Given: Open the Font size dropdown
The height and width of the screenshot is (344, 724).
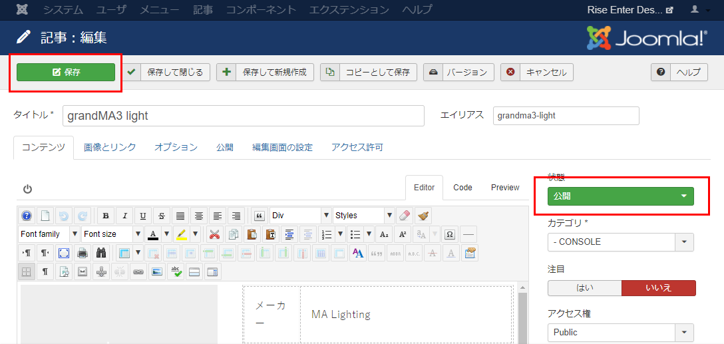Looking at the screenshot, I should click(x=112, y=234).
